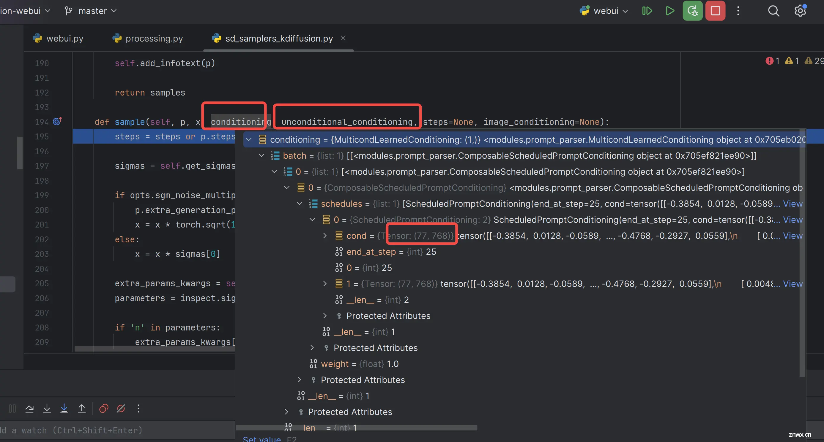Expand Protected Attributes above the weight row
This screenshot has width=824, height=442.
(x=312, y=348)
